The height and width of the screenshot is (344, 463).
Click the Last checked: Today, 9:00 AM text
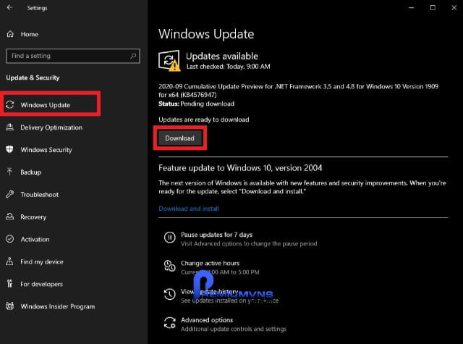click(229, 67)
